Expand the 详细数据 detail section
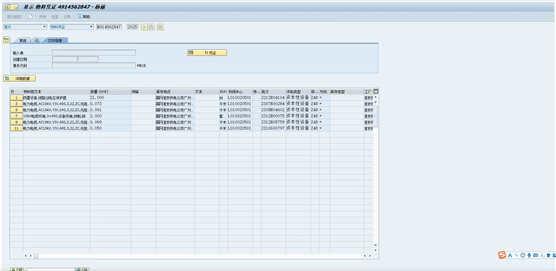The image size is (556, 271). click(19, 79)
